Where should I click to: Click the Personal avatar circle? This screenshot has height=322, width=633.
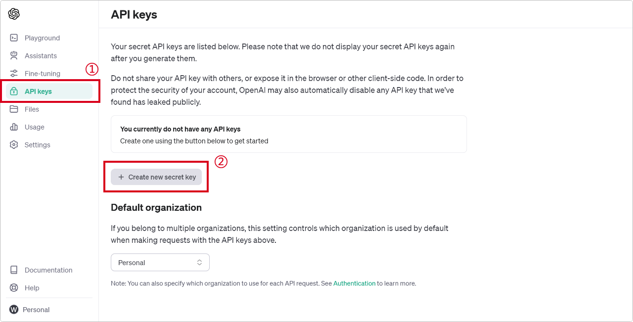coord(14,309)
